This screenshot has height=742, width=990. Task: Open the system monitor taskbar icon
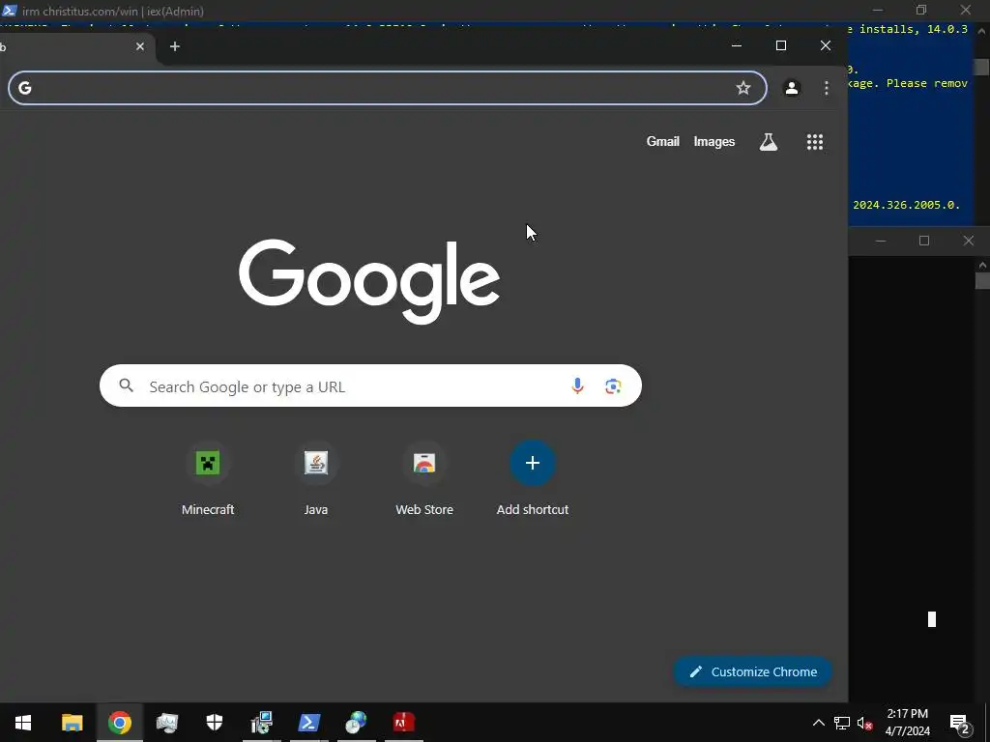(167, 722)
